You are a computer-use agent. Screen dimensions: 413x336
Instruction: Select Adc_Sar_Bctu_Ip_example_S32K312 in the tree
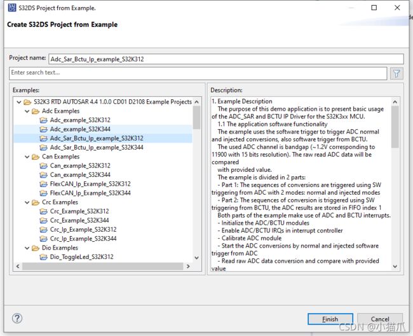pos(97,138)
